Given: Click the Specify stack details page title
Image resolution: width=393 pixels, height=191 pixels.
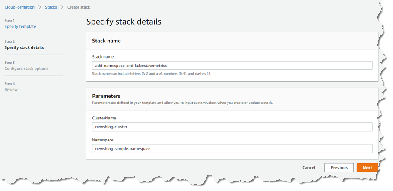Looking at the screenshot, I should pos(124,22).
